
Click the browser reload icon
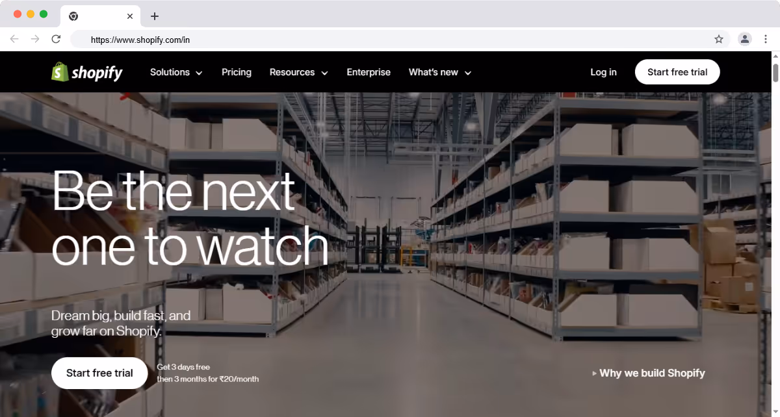click(56, 39)
